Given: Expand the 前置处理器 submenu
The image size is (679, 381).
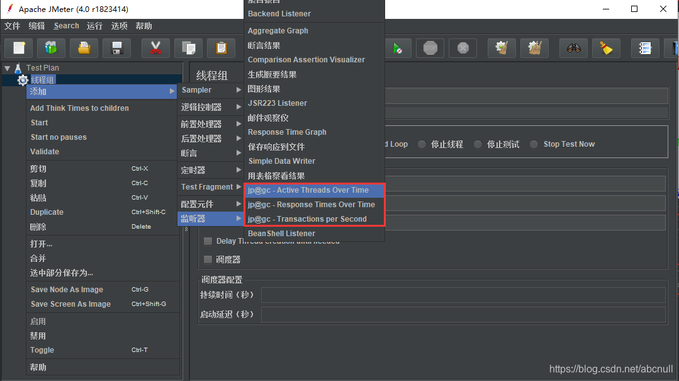Looking at the screenshot, I should (x=211, y=124).
